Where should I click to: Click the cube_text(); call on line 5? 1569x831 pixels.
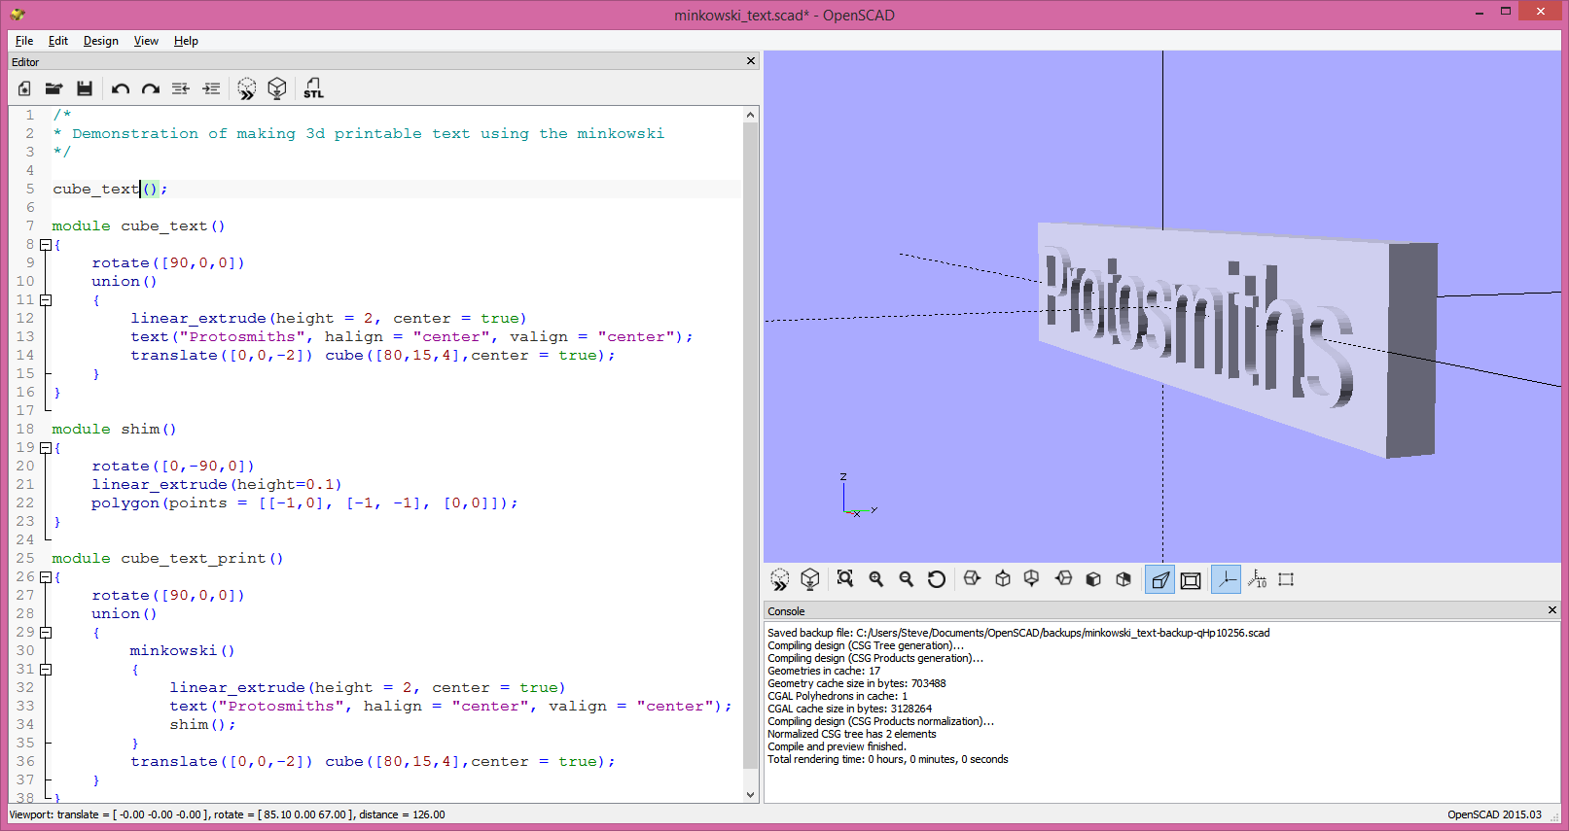tap(110, 189)
